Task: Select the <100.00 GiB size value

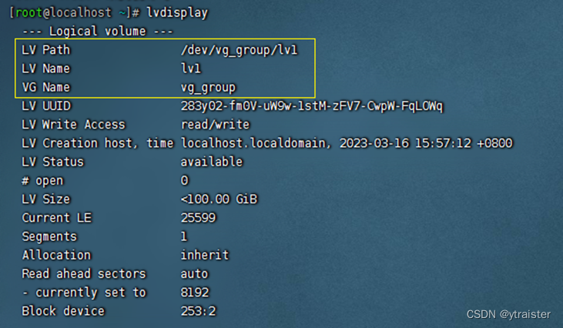Action: [x=219, y=199]
